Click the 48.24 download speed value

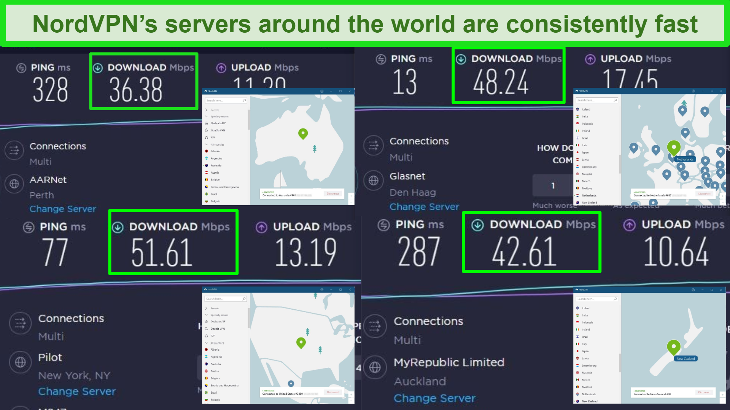(x=501, y=82)
